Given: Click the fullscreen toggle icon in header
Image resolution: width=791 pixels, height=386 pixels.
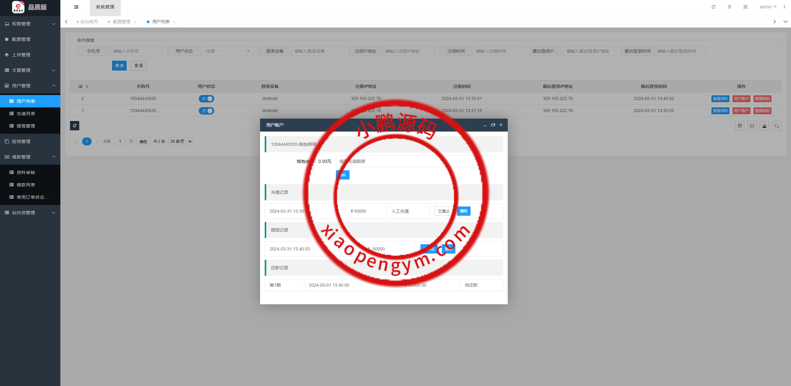Looking at the screenshot, I should click(x=745, y=7).
